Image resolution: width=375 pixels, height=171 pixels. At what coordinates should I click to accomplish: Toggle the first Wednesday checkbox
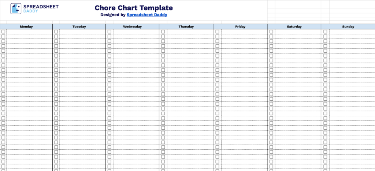[x=109, y=31]
